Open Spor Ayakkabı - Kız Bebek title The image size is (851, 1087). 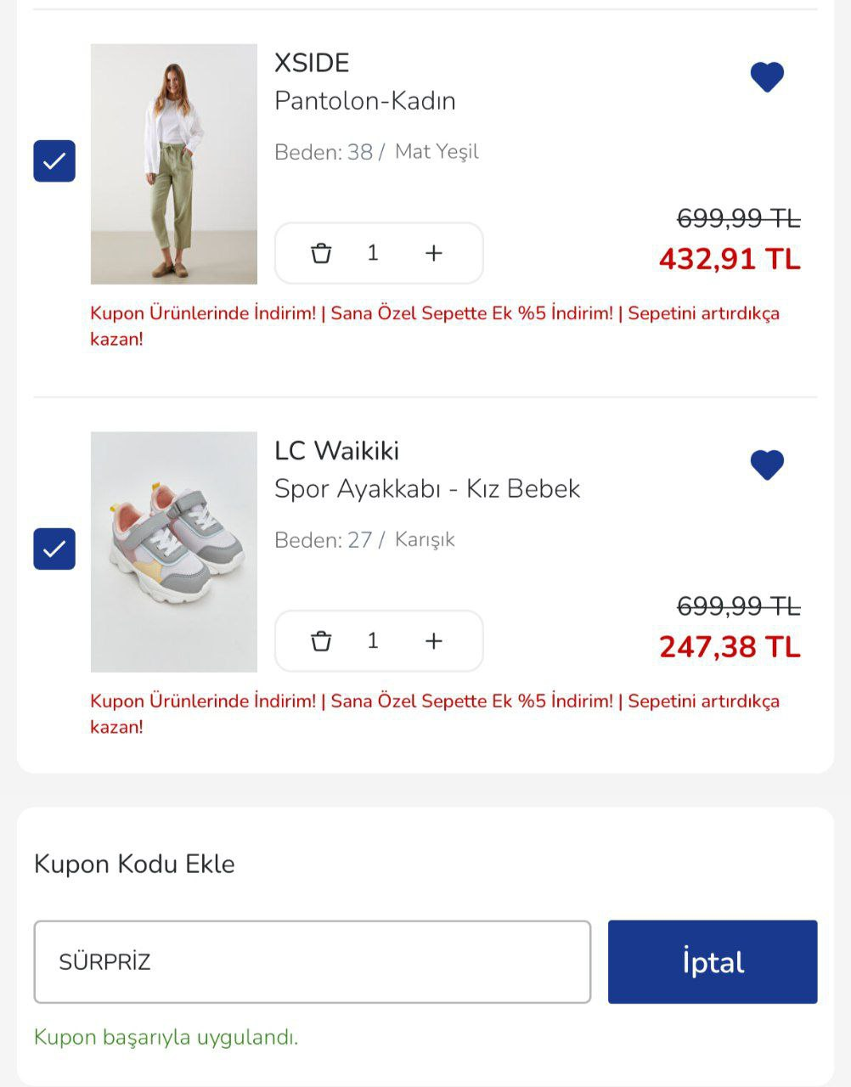click(x=427, y=489)
